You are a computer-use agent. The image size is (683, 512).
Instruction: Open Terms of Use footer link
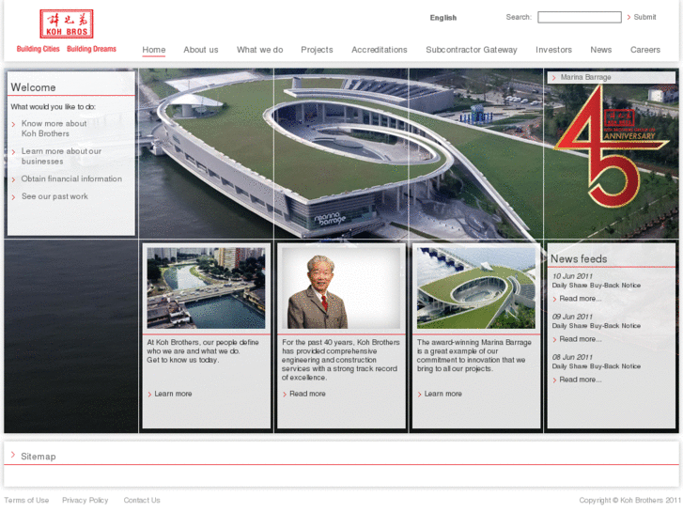[x=26, y=500]
